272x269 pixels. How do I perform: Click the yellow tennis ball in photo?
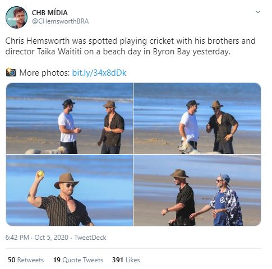tap(41, 173)
